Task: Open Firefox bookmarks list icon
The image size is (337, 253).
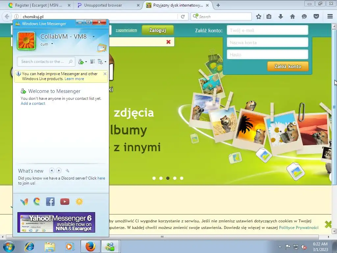Action: [269, 16]
